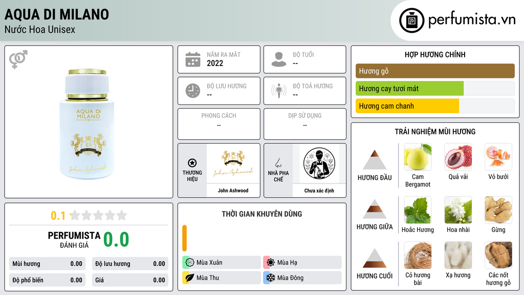Open the John Ashwood brand link
Viewport: 524px width, 295px height.
point(233,170)
